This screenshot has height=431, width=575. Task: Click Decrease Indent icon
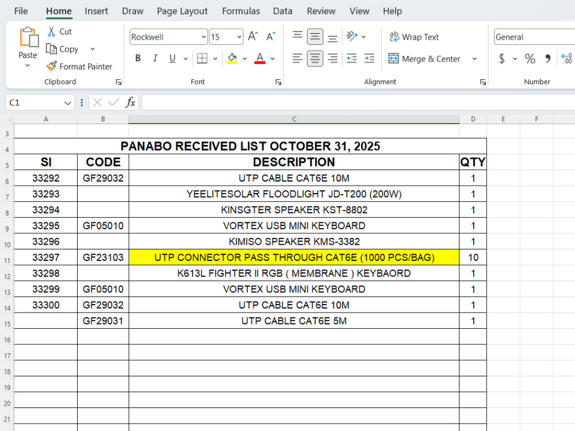click(352, 58)
